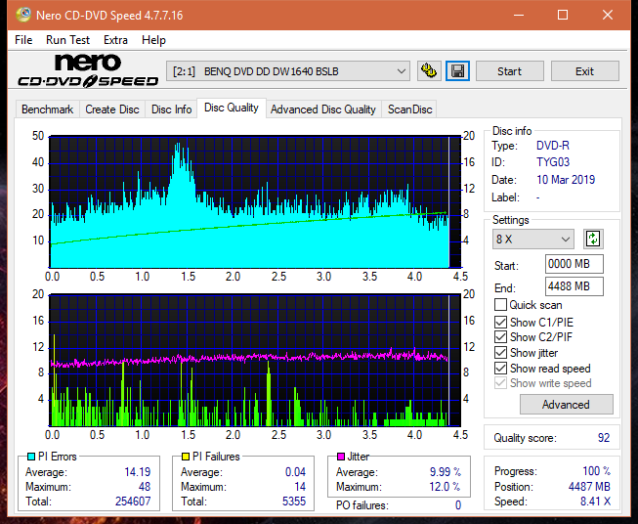Click the refresh speed settings icon
This screenshot has height=524, width=638.
click(593, 239)
